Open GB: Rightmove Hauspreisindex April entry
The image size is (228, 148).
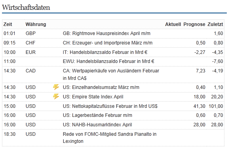(x=106, y=33)
